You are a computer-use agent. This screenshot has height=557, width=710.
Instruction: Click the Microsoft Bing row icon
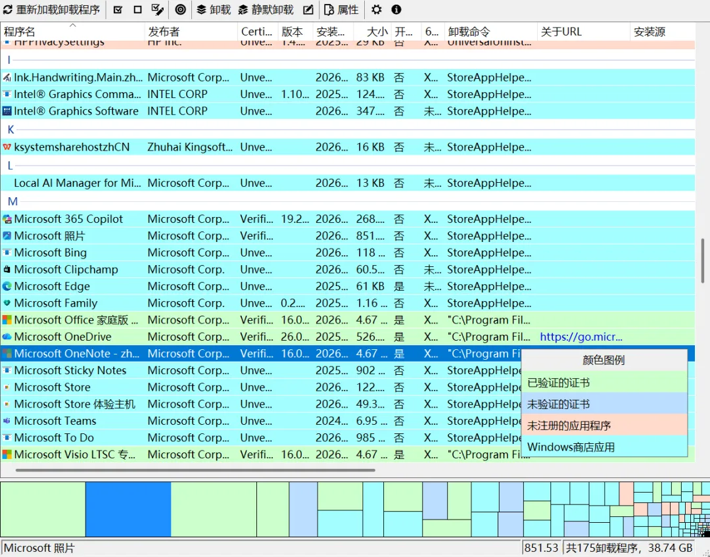pyautogui.click(x=7, y=253)
